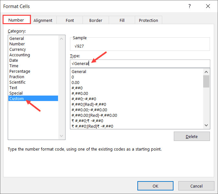Choose the Percentage category
This screenshot has height=194, width=218.
[20, 71]
